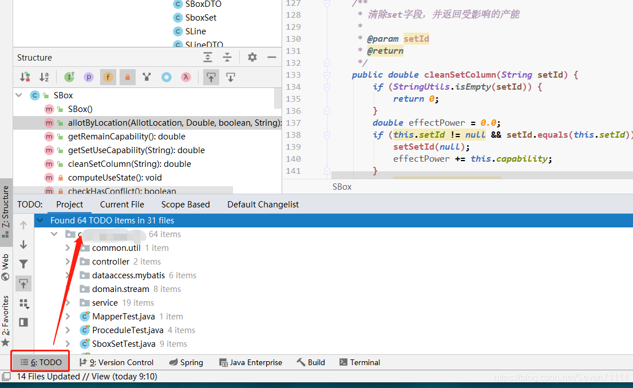The image size is (633, 388).
Task: Switch to the Current File tab
Action: (x=122, y=204)
